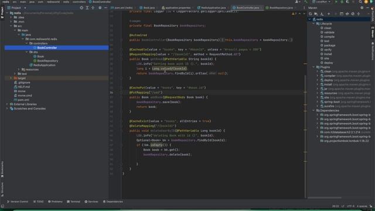Screen dimensions: 375x211
Task: Toggle Notifications stripe button on right edge
Action: pos(373,51)
